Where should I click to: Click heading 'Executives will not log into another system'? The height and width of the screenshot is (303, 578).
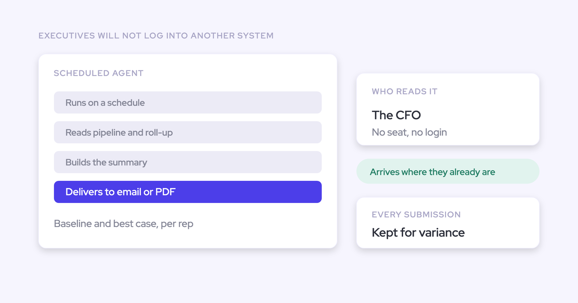(156, 36)
